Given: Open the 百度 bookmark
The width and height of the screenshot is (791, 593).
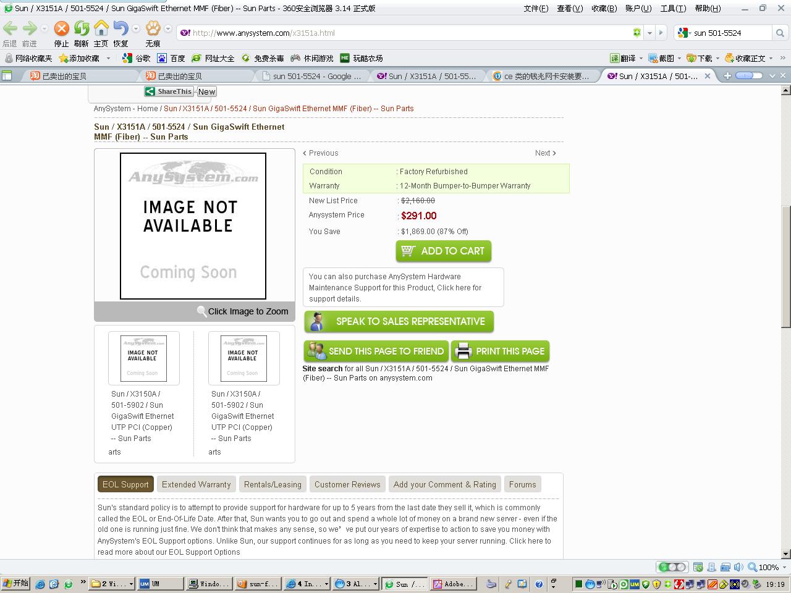Looking at the screenshot, I should (171, 58).
